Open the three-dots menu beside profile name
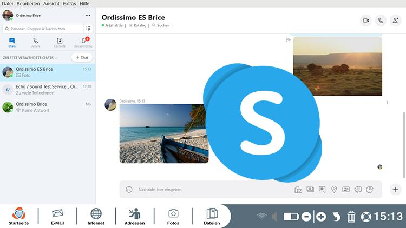This screenshot has width=406, height=228. click(x=88, y=15)
